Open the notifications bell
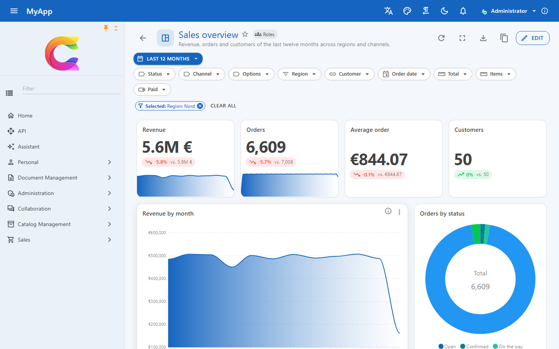The image size is (559, 349). (x=463, y=11)
